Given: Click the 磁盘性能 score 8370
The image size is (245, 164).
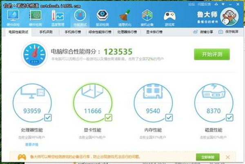Looking at the screenshot, I should pos(214,111).
